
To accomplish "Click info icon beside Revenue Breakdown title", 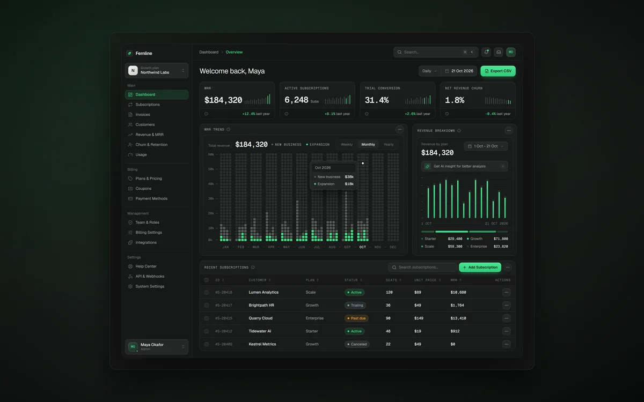I will (x=459, y=130).
